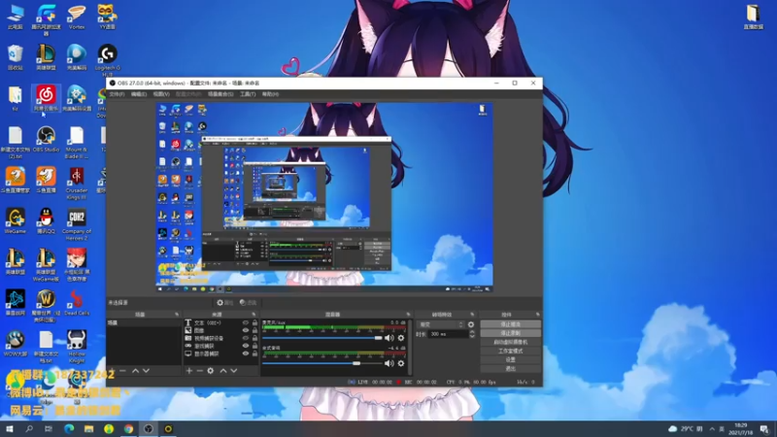Mute the microphone/Aux speaker icon
Viewport: 777px width, 437px height.
click(389, 338)
